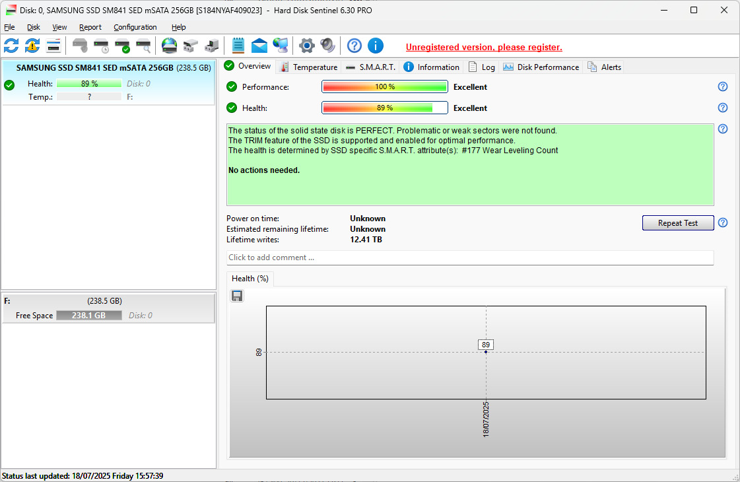Open the Report menu
The height and width of the screenshot is (482, 740).
pyautogui.click(x=90, y=27)
